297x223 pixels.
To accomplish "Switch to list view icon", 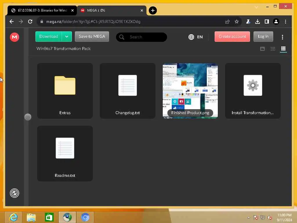I will 273,49.
